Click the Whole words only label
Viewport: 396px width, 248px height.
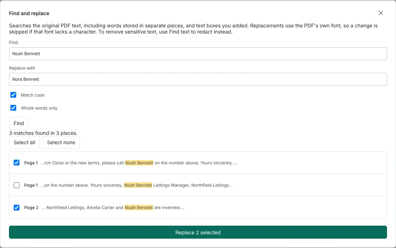[x=39, y=108]
